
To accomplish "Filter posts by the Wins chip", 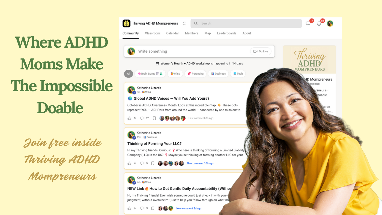I will pyautogui.click(x=175, y=74).
